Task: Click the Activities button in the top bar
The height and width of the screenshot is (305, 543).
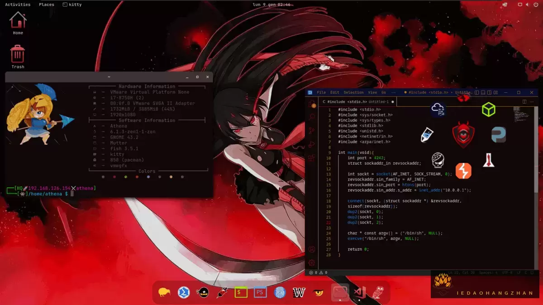Action: coord(18,5)
